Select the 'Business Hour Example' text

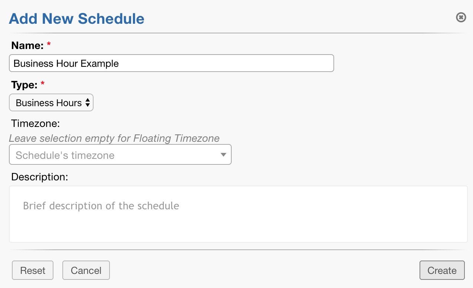(x=66, y=63)
